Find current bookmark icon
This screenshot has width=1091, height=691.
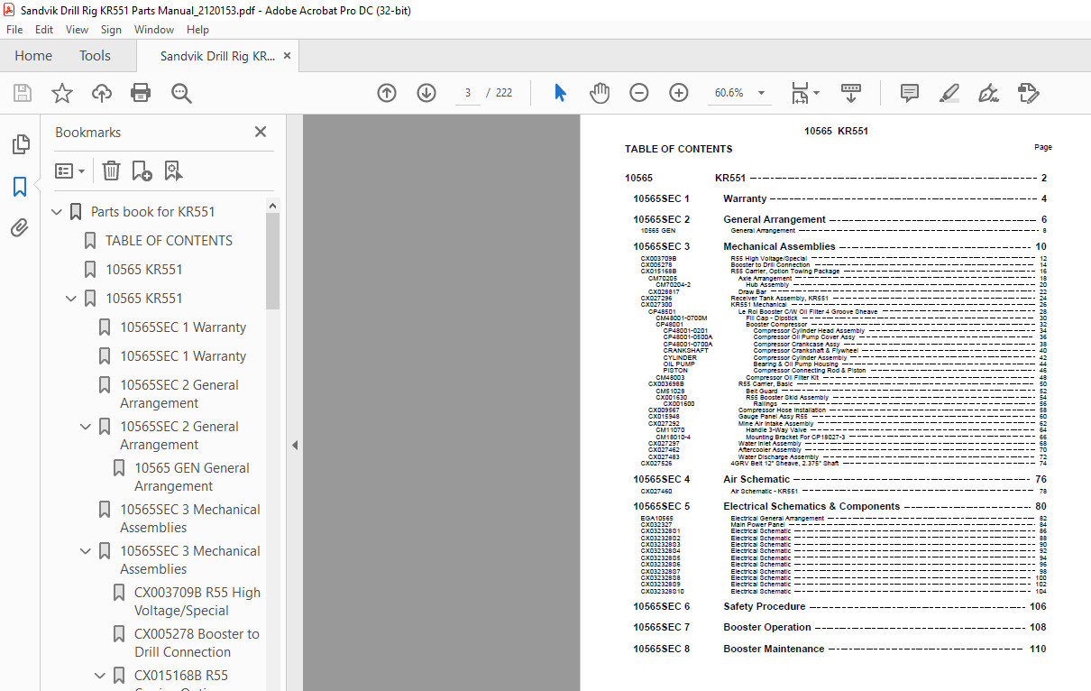pyautogui.click(x=173, y=170)
